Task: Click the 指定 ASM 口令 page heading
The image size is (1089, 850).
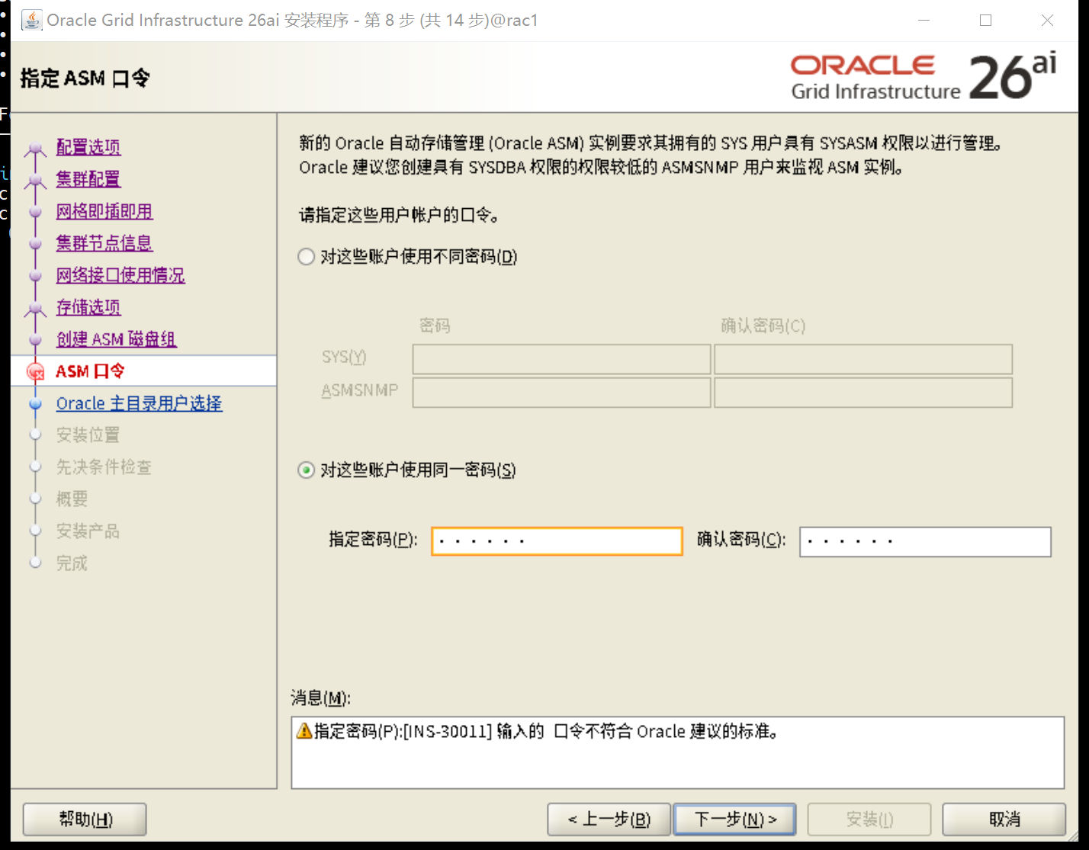Action: [85, 79]
